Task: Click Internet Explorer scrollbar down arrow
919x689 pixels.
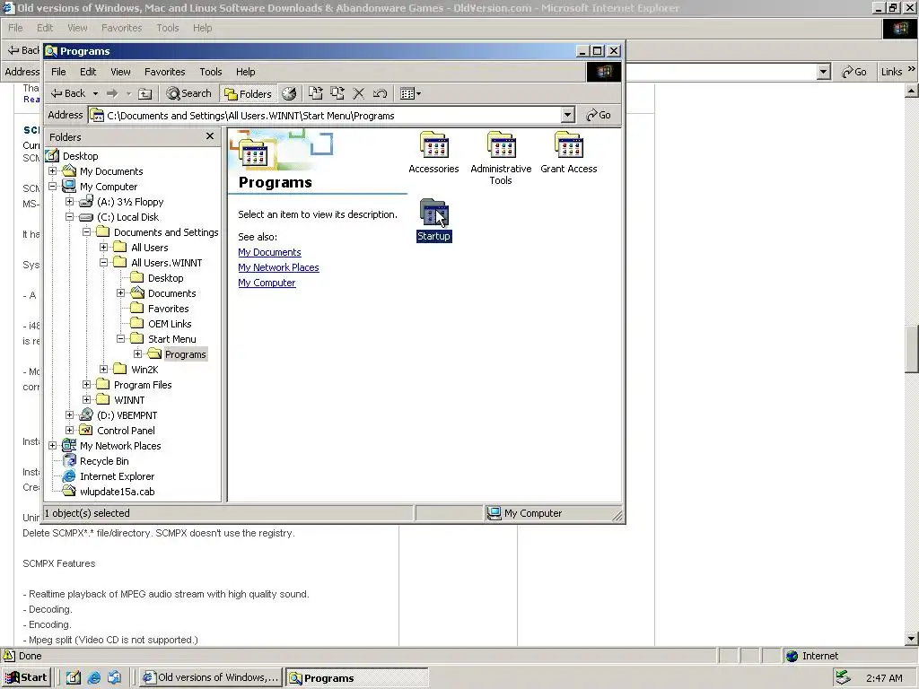Action: point(912,639)
